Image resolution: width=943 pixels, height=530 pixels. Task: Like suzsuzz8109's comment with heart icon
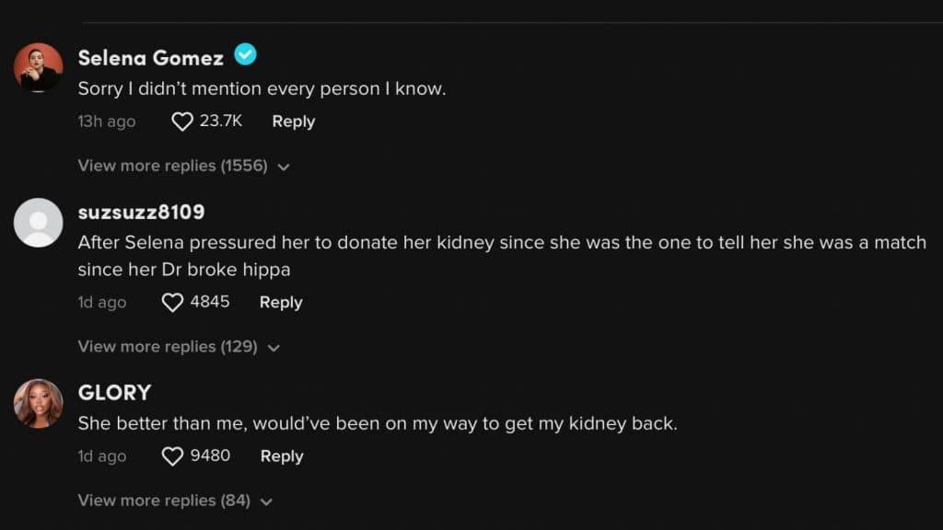pyautogui.click(x=172, y=302)
